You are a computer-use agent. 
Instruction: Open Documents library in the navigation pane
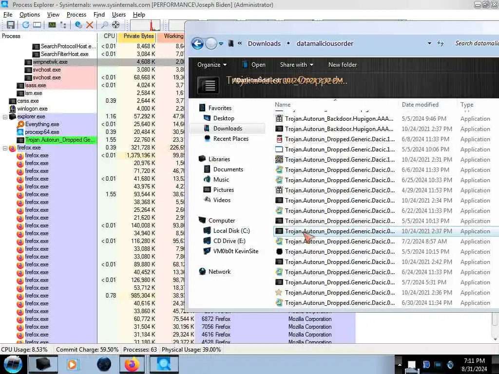(x=228, y=169)
